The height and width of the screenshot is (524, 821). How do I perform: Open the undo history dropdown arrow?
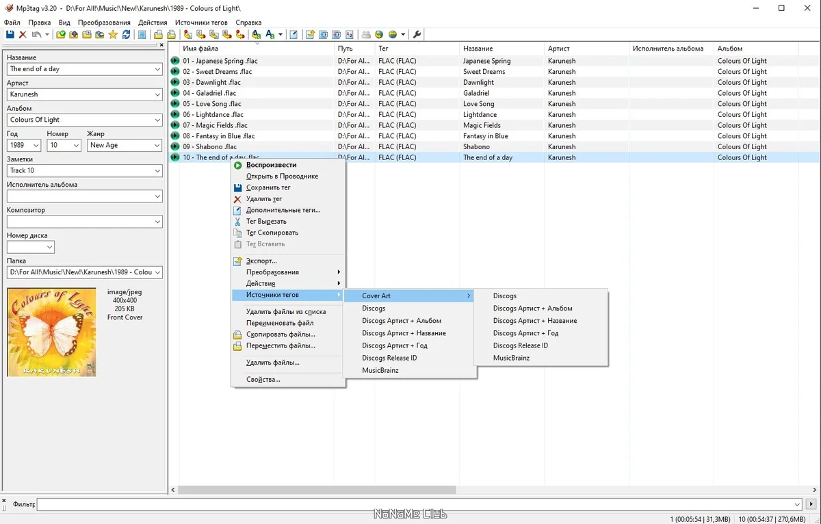coord(47,34)
